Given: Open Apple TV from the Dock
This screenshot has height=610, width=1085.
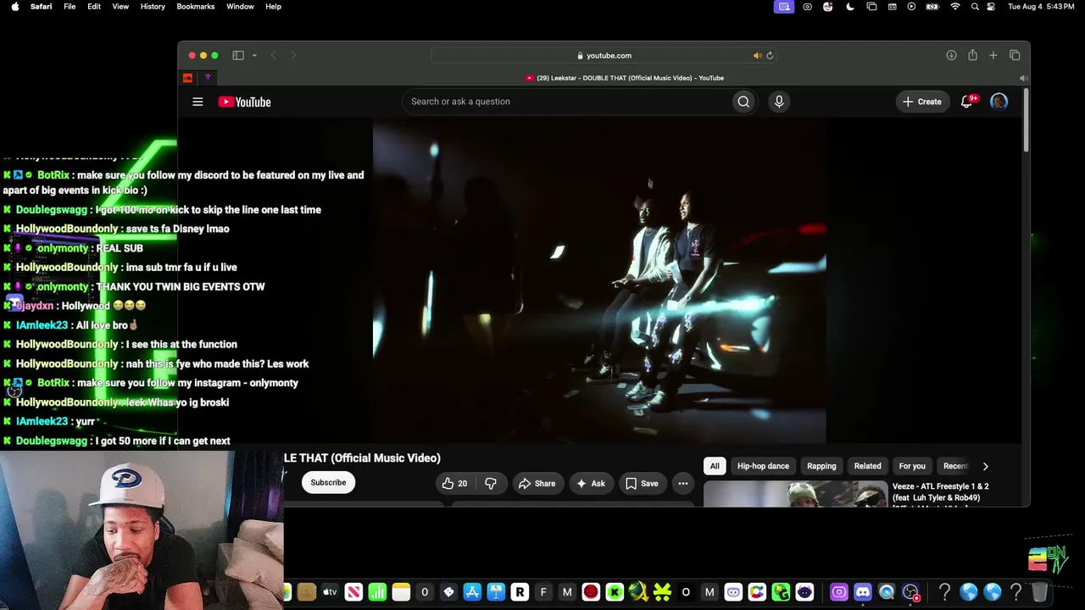Looking at the screenshot, I should [x=330, y=592].
